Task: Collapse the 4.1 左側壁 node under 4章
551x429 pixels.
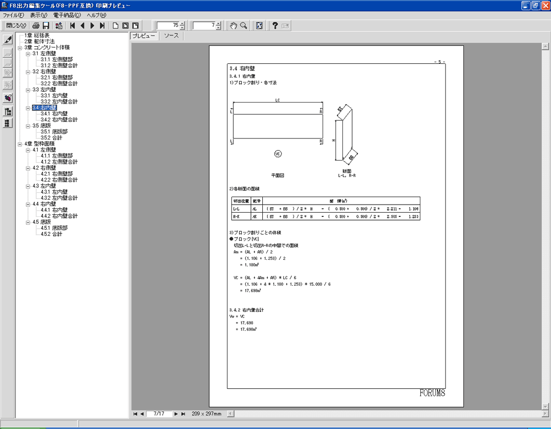Action: pos(28,150)
